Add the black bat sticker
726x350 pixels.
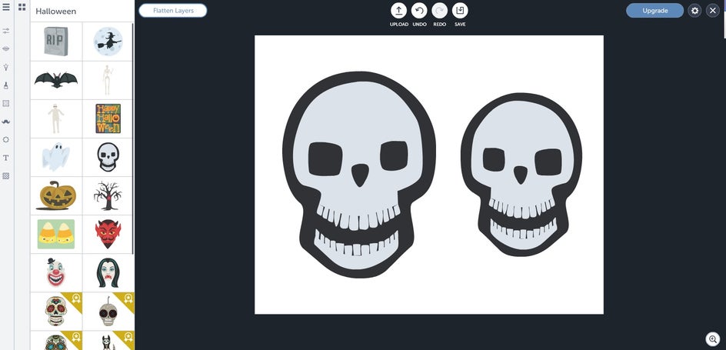click(x=56, y=80)
